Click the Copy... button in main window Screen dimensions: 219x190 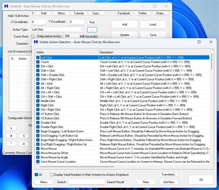pyautogui.click(x=97, y=13)
